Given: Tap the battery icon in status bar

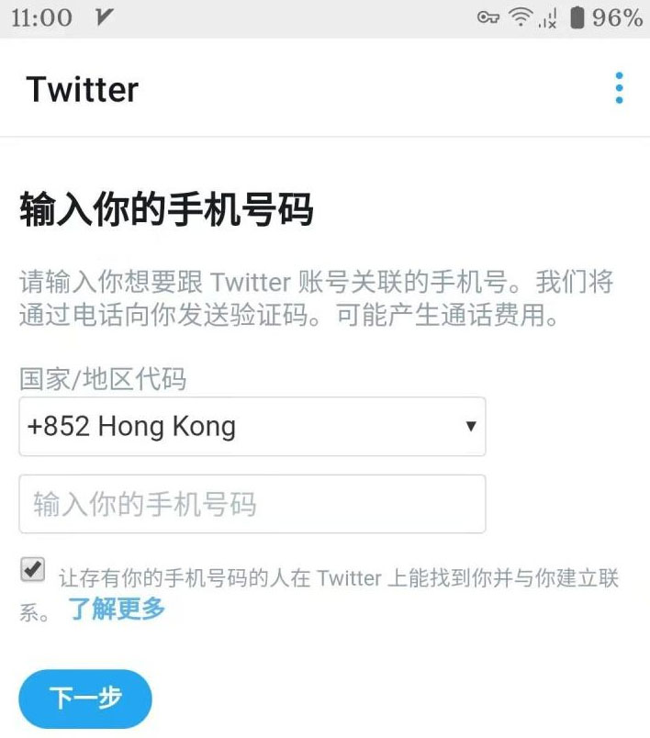Looking at the screenshot, I should coord(577,17).
